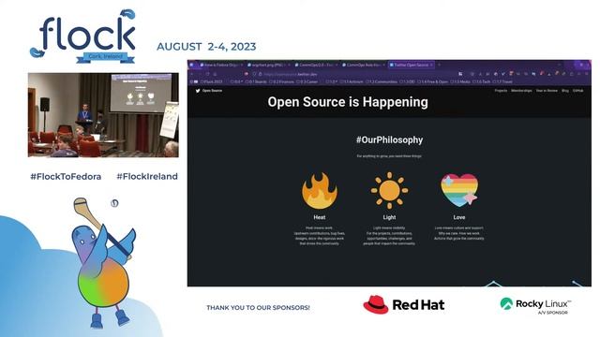This screenshot has width=600, height=337.
Task: Open the 1.3 DEI bookmarks folder
Action: 407,81
